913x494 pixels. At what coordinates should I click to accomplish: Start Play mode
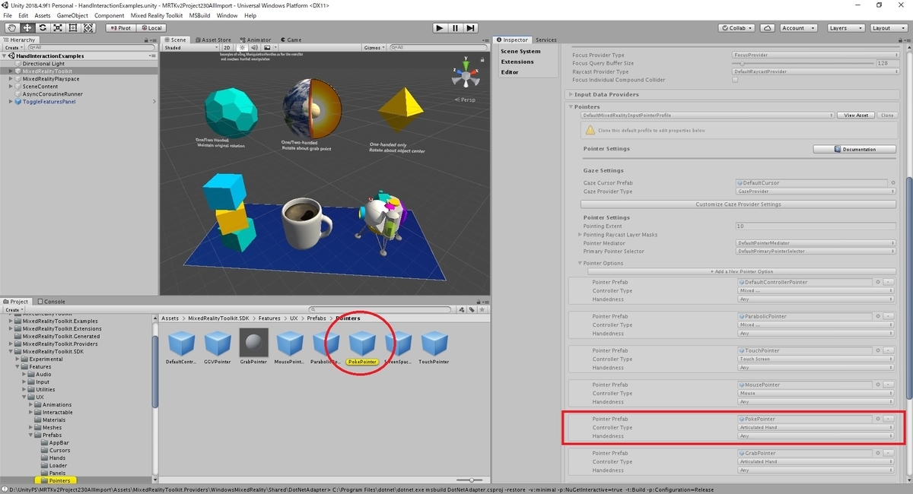point(440,27)
